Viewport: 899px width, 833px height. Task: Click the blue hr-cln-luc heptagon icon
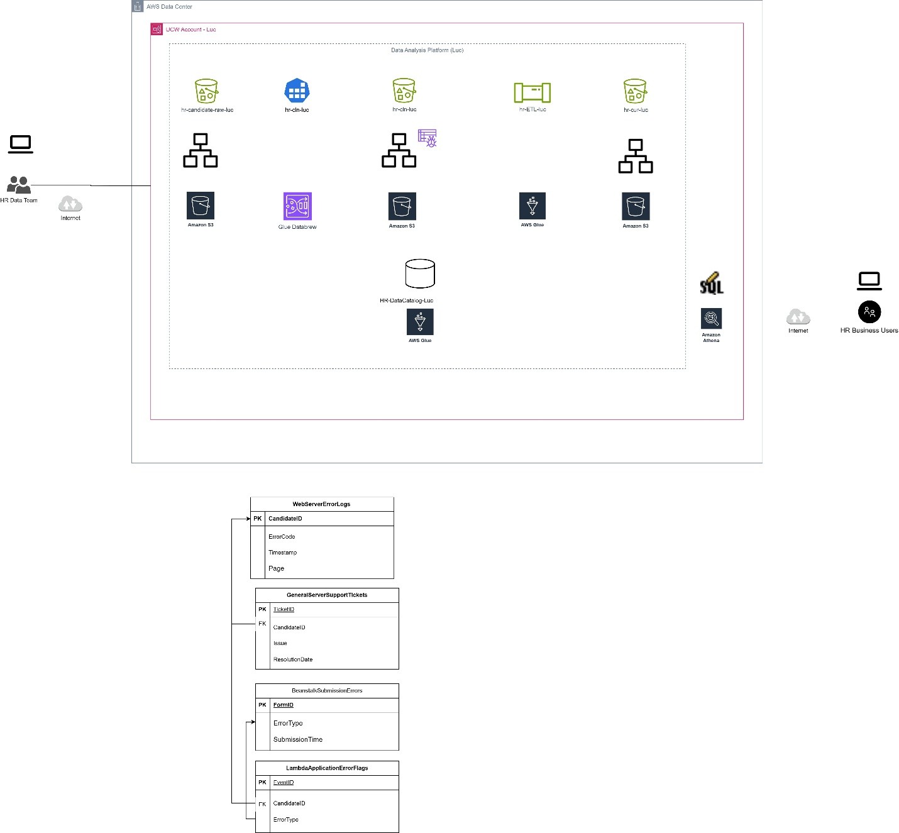(297, 91)
